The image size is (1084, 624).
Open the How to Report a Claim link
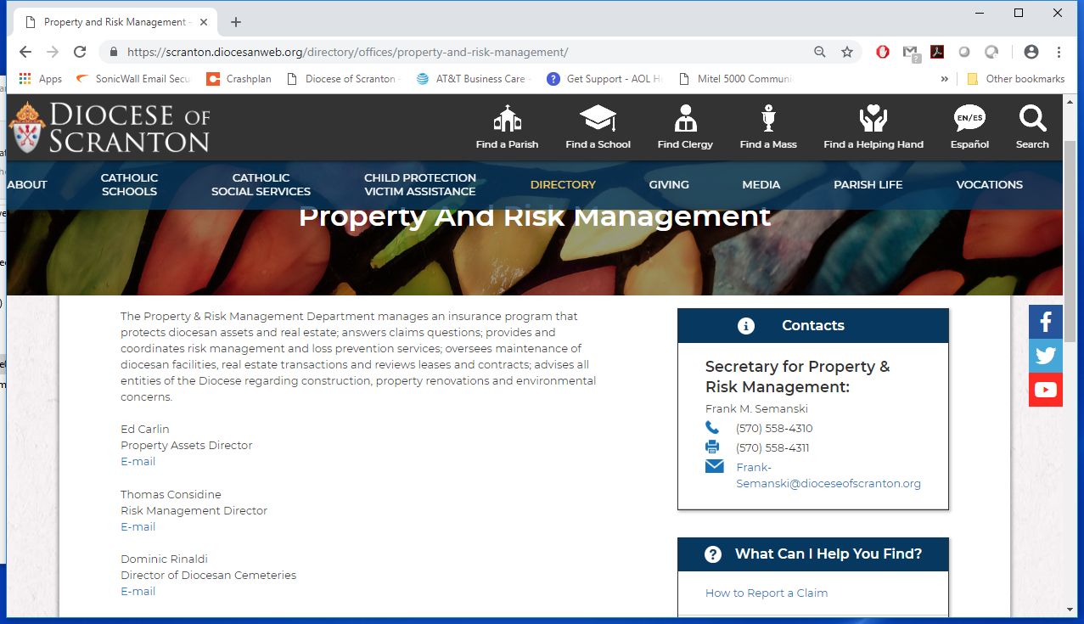click(x=766, y=593)
